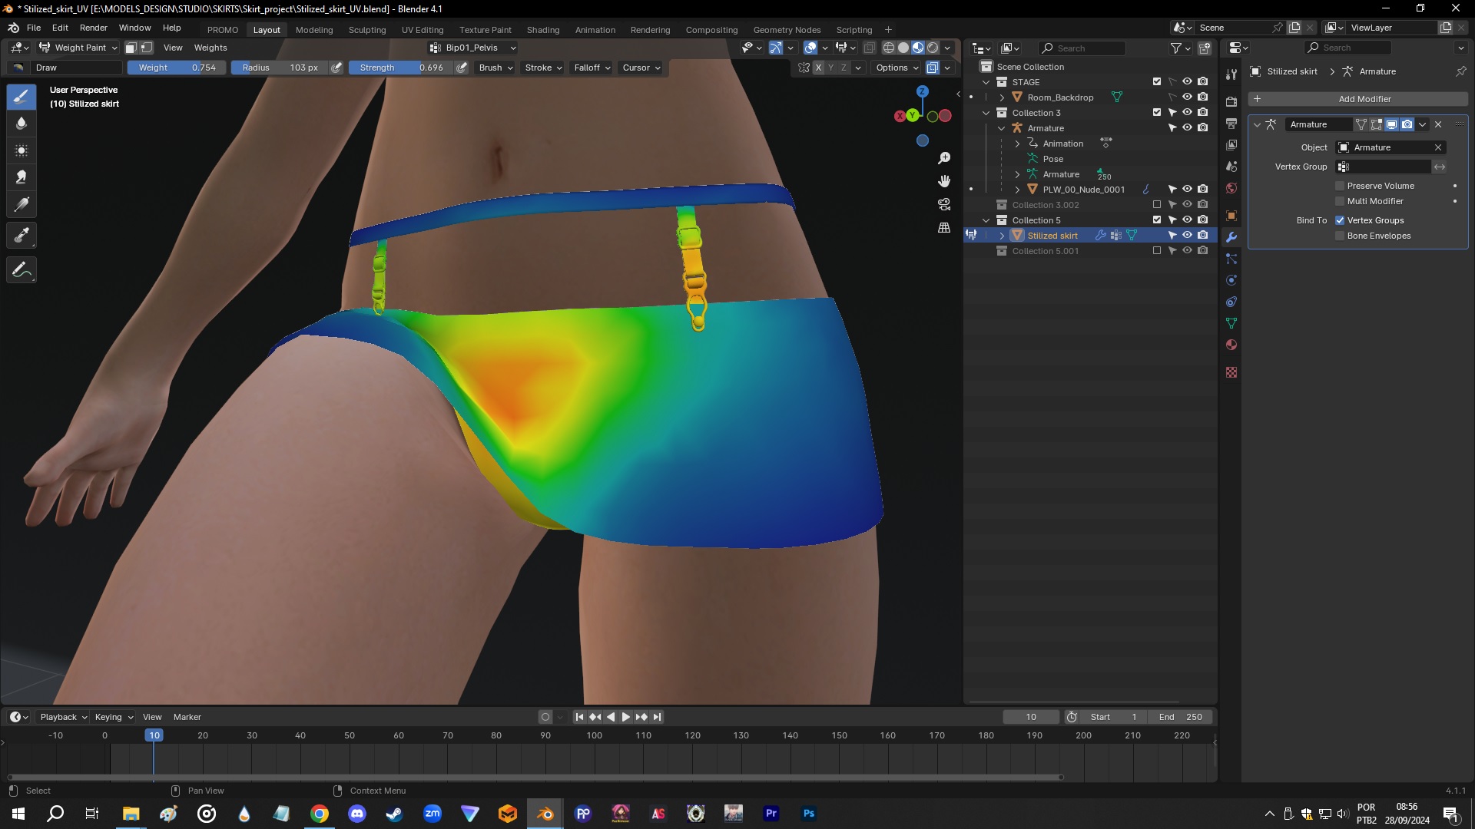Select the Stilized skirt in the outliner

point(1052,235)
